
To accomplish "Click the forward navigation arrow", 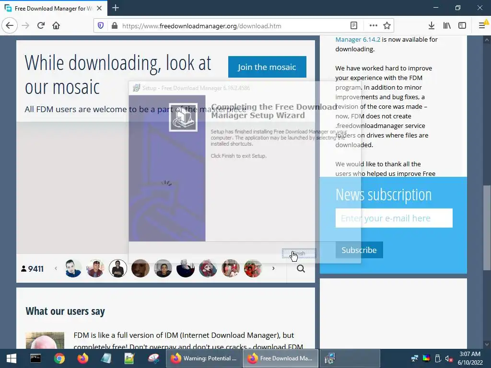I will coord(25,26).
